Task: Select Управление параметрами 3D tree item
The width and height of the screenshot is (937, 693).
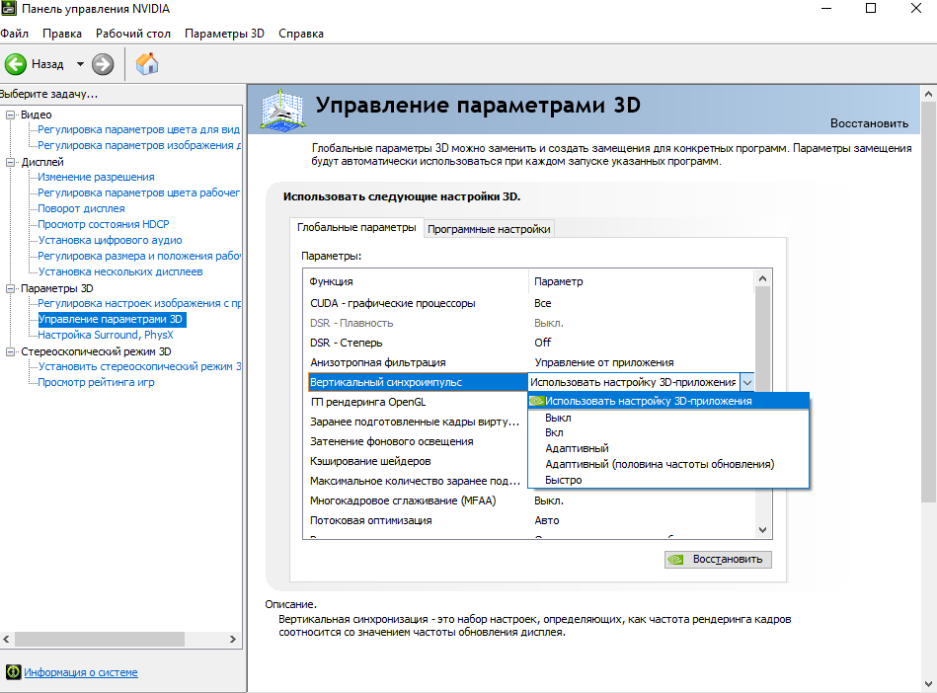Action: 112,319
